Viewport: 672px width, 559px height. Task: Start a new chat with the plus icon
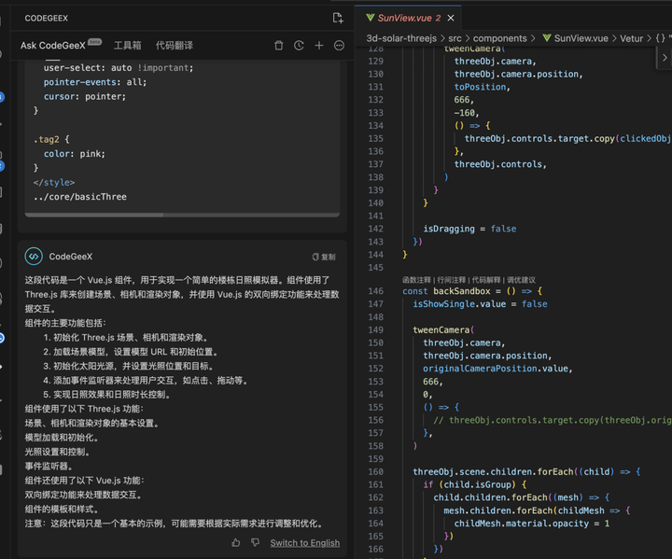(319, 46)
